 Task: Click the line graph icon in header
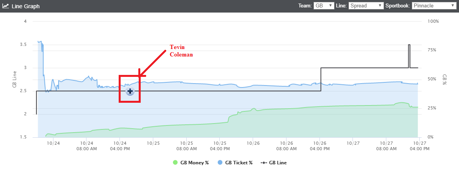point(6,6)
